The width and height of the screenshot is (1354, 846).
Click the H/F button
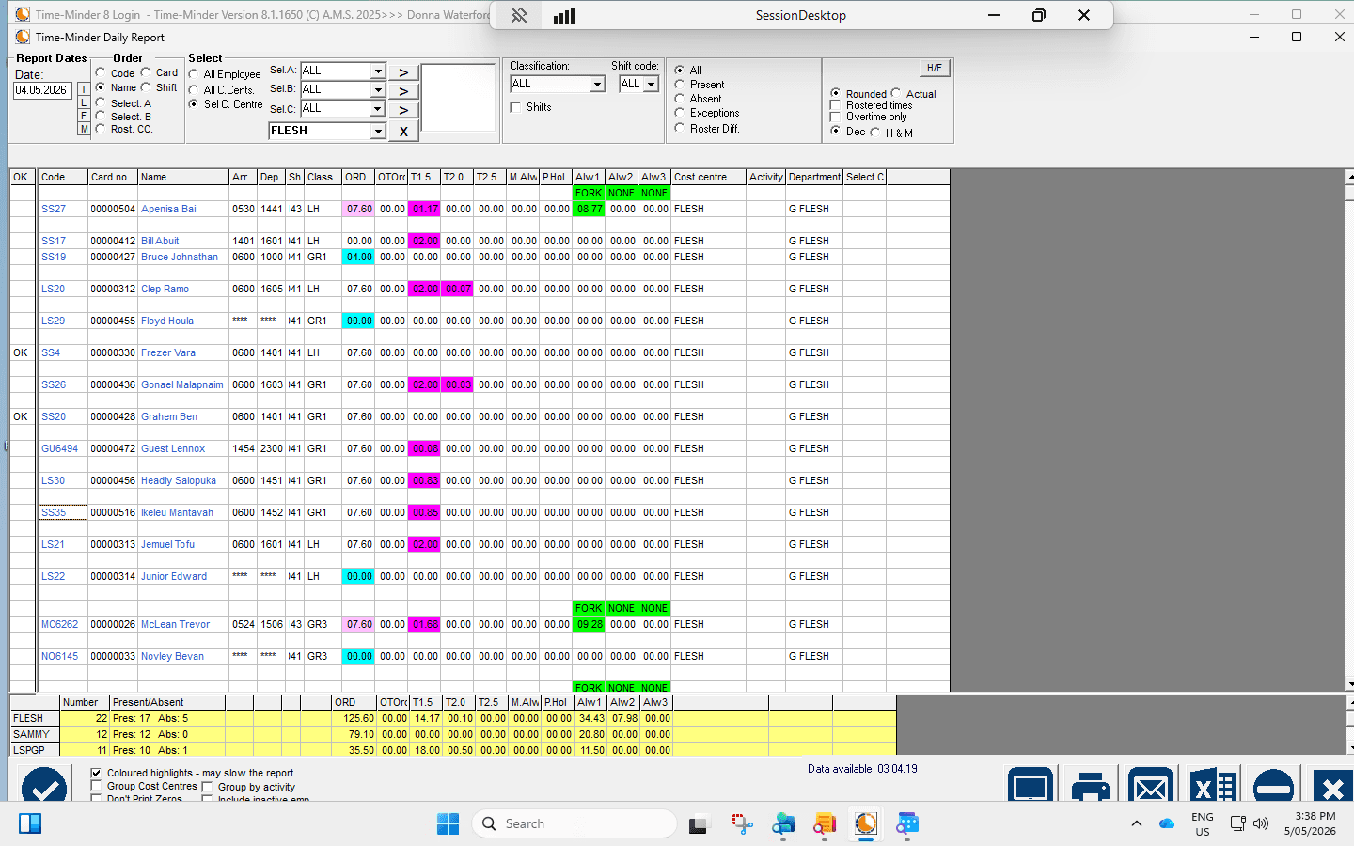pyautogui.click(x=935, y=68)
